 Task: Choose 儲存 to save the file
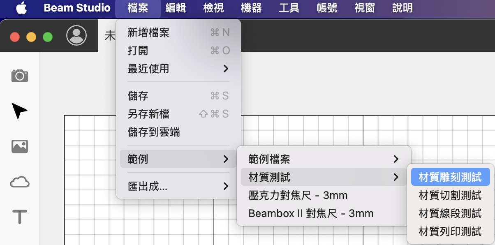(178, 96)
